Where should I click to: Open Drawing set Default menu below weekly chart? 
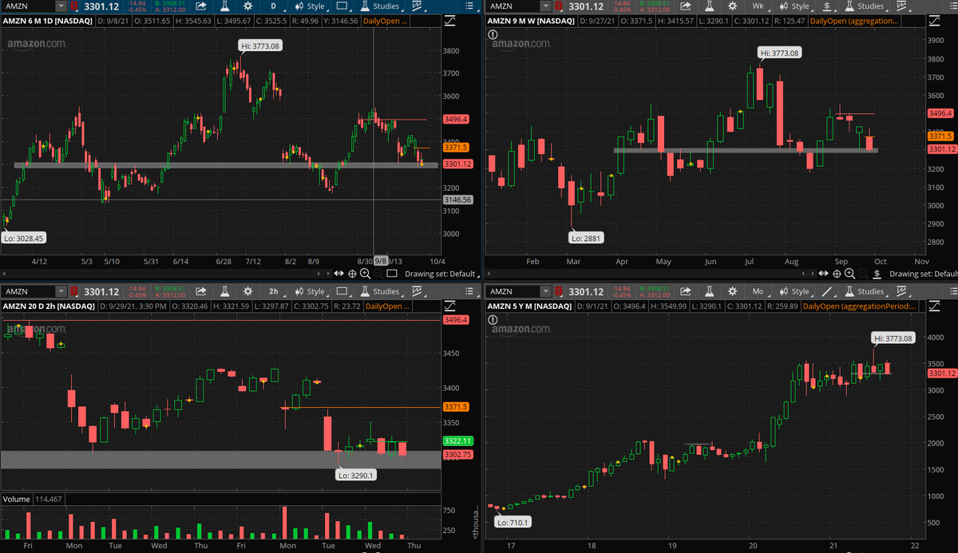click(923, 274)
